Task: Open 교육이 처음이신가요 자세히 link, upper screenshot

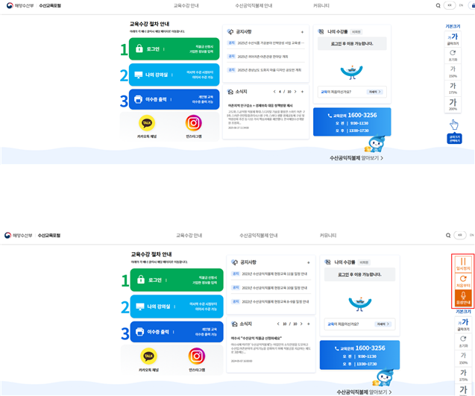Action: [x=375, y=92]
